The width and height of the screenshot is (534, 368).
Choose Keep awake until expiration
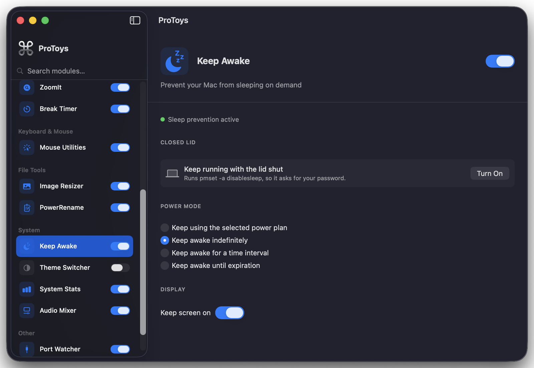click(210, 266)
